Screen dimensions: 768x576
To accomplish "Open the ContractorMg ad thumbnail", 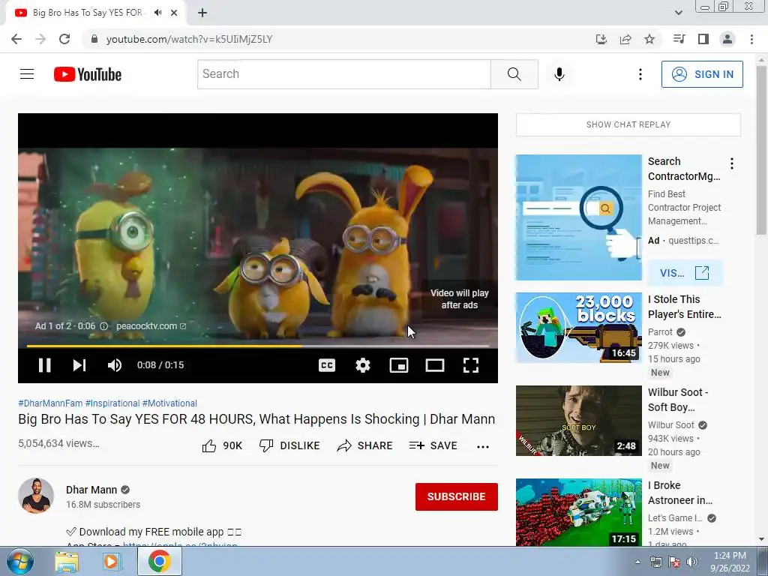I will point(578,217).
